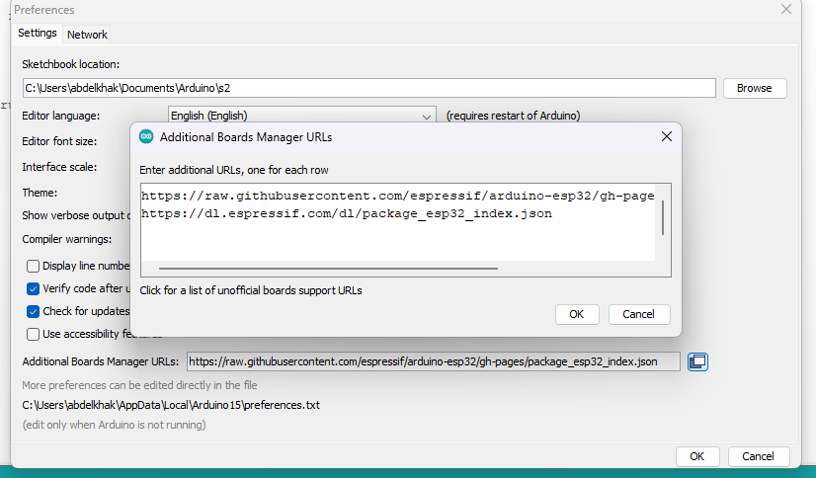Open the unofficial boards support URLs list link
This screenshot has height=478, width=816.
click(x=251, y=290)
